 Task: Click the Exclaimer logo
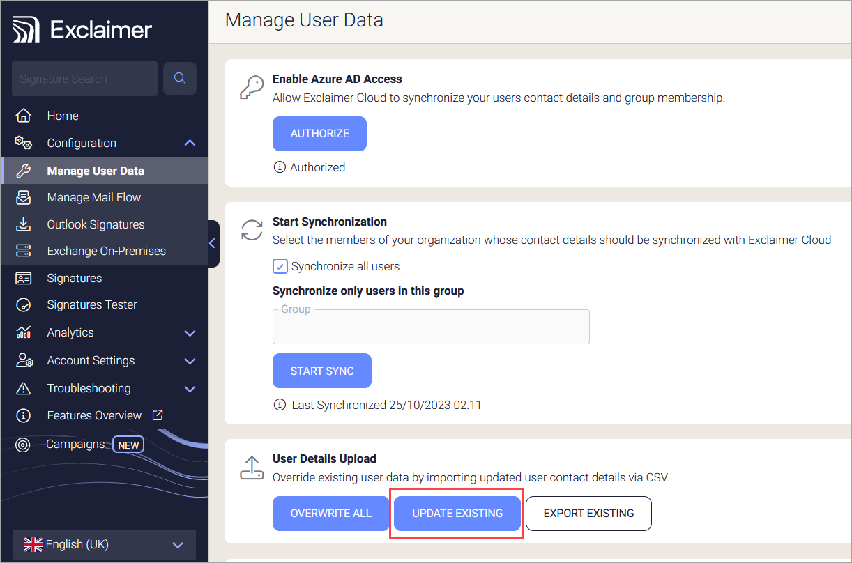[x=83, y=30]
